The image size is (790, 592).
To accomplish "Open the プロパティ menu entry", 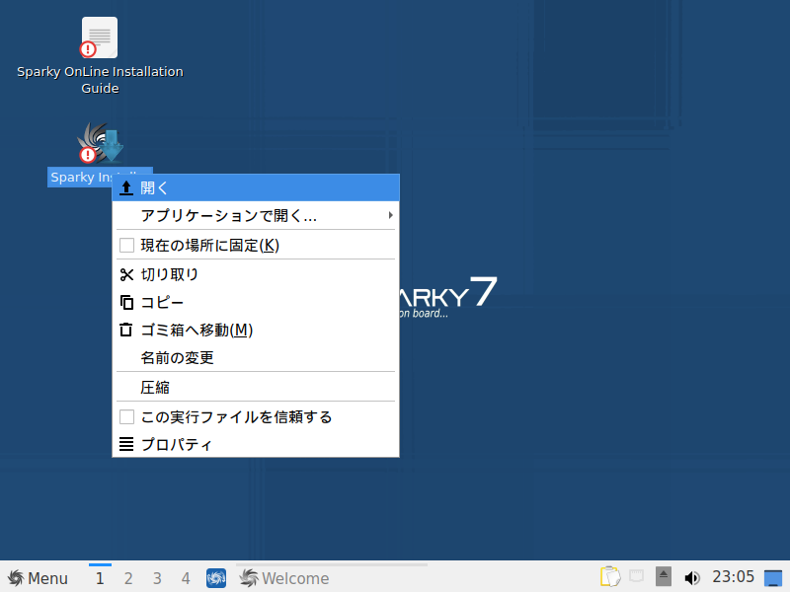I will click(x=256, y=444).
